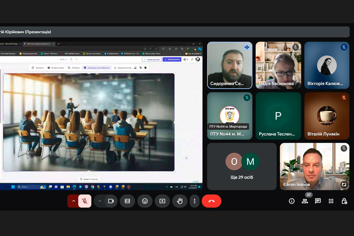Open Viber in shared taskbar
354x236 pixels.
pyautogui.click(x=87, y=187)
